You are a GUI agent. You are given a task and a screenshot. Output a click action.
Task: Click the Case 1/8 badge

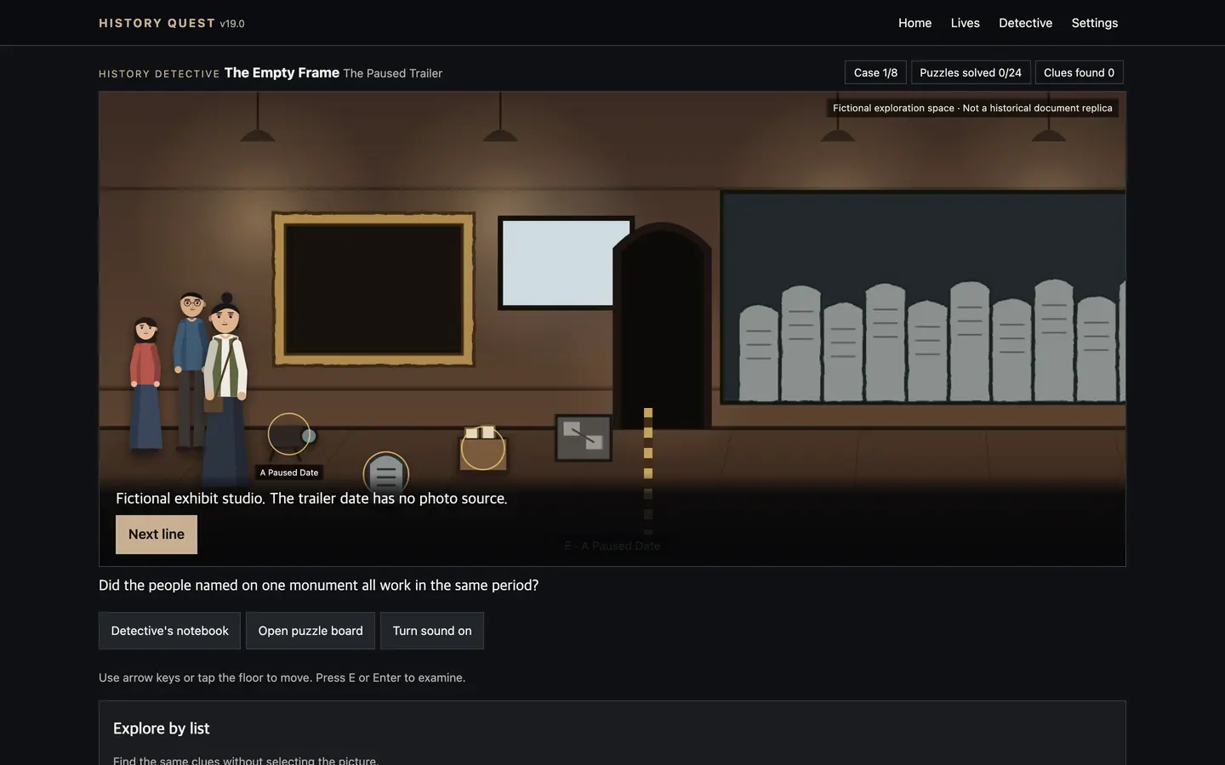coord(875,72)
